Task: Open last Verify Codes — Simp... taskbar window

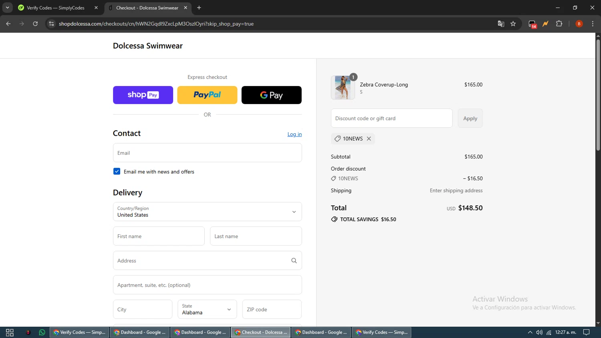Action: (382, 332)
